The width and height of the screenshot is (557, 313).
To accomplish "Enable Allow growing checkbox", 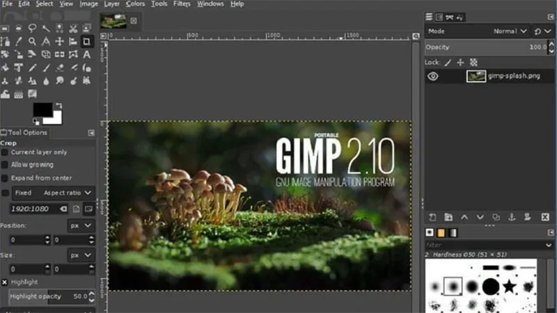I will pyautogui.click(x=5, y=165).
